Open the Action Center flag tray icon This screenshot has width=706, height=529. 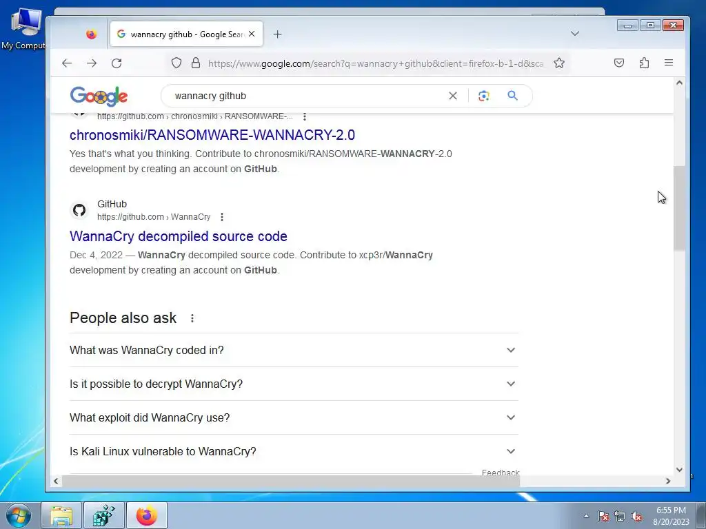coord(603,516)
